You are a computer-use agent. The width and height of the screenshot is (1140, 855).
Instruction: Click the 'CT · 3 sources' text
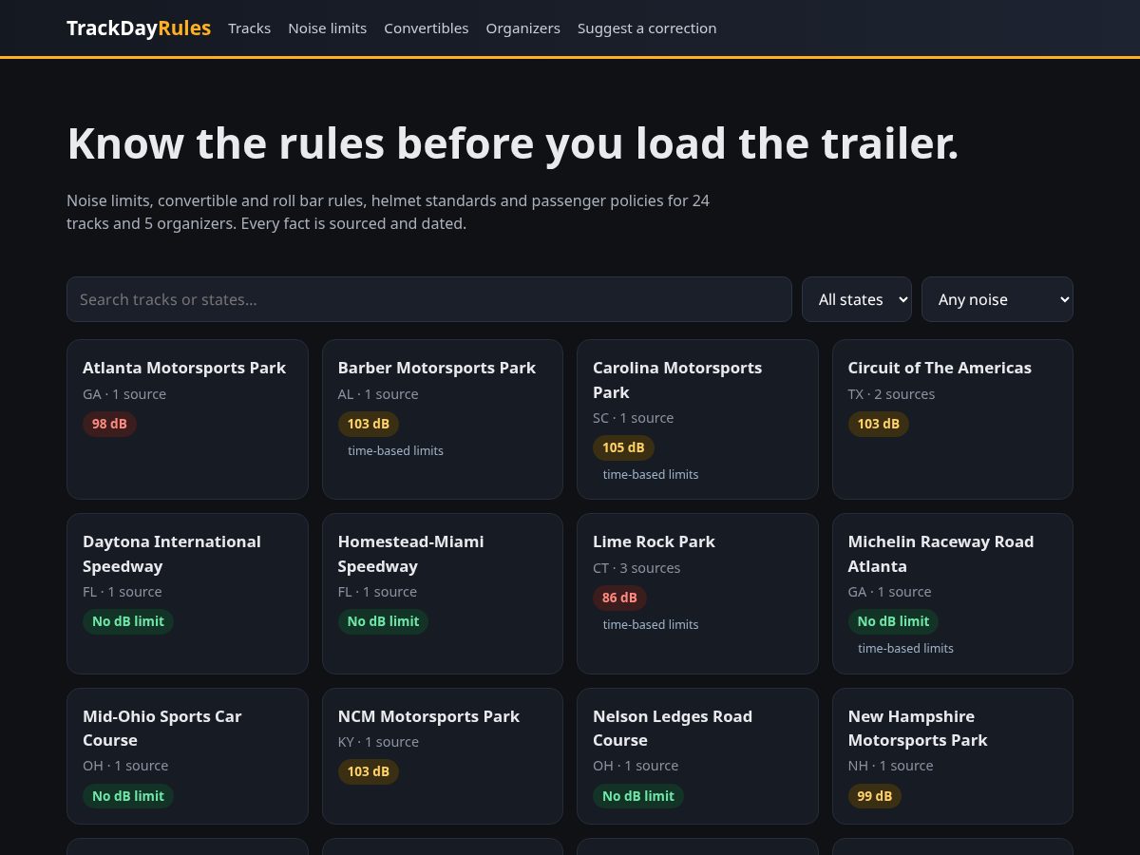pos(636,568)
